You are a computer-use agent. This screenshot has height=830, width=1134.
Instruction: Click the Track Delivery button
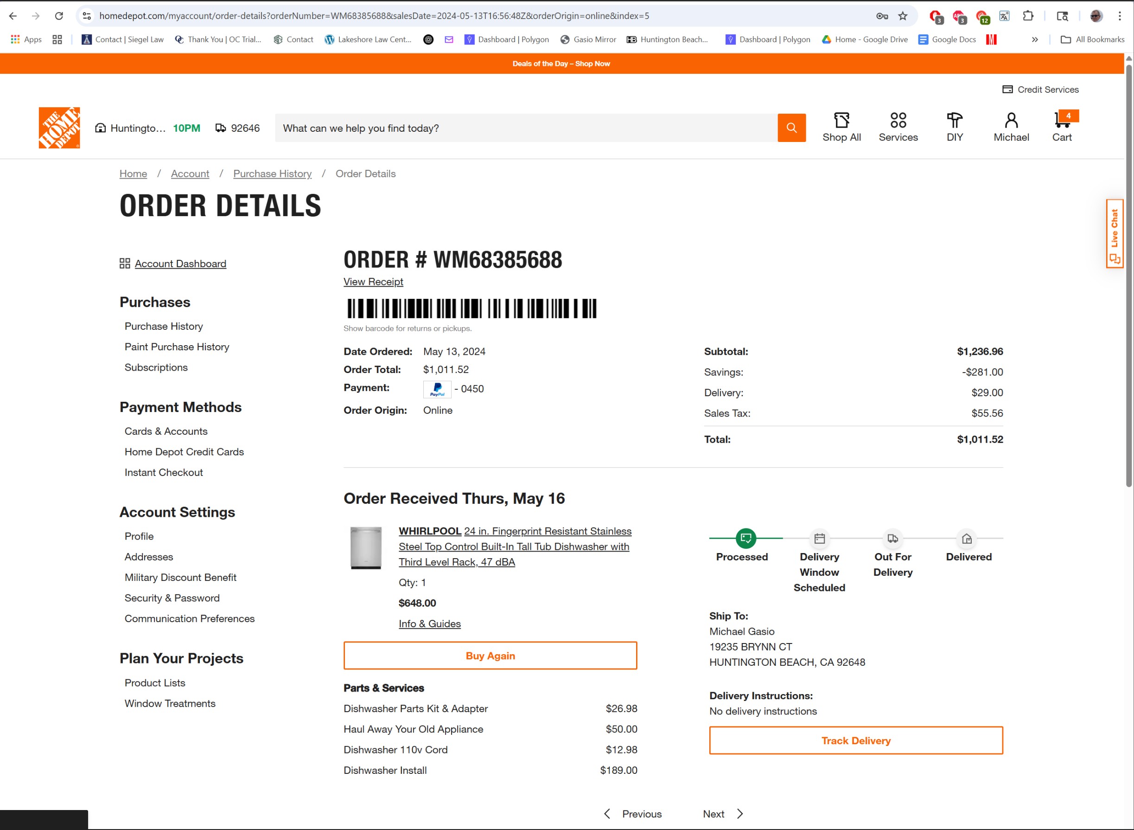[855, 740]
